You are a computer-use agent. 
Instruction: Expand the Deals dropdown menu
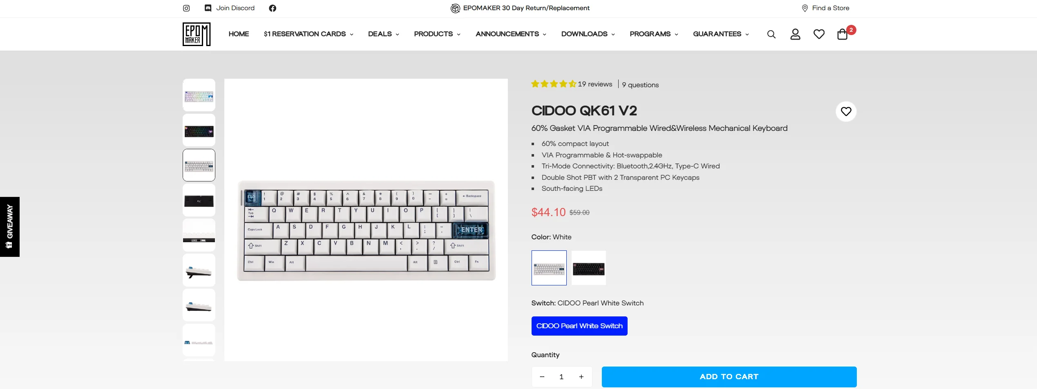pos(383,34)
